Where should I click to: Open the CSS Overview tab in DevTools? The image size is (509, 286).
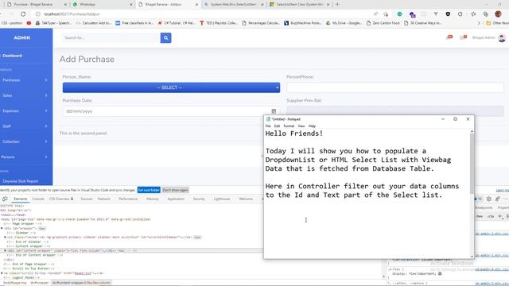[61, 199]
